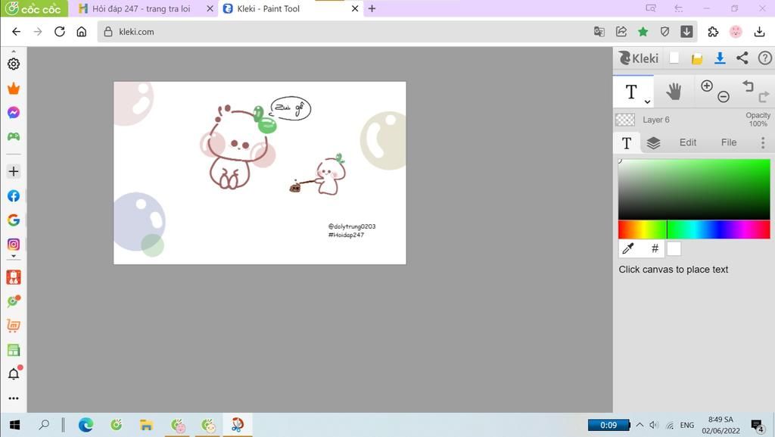This screenshot has width=775, height=437.
Task: Open the Layers tab
Action: pos(653,143)
